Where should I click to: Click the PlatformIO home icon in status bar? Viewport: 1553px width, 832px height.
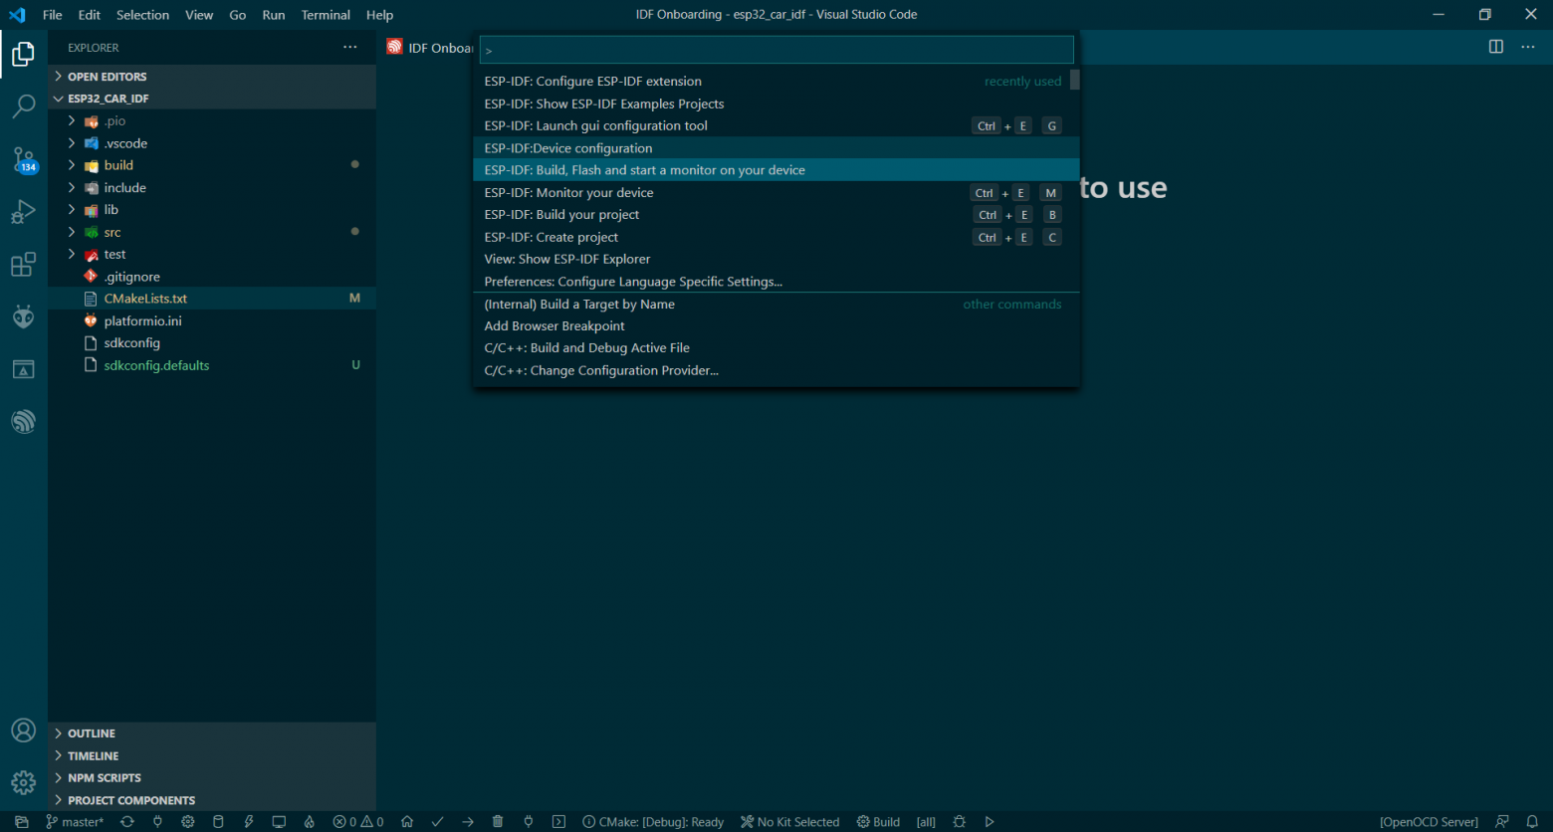click(x=407, y=822)
